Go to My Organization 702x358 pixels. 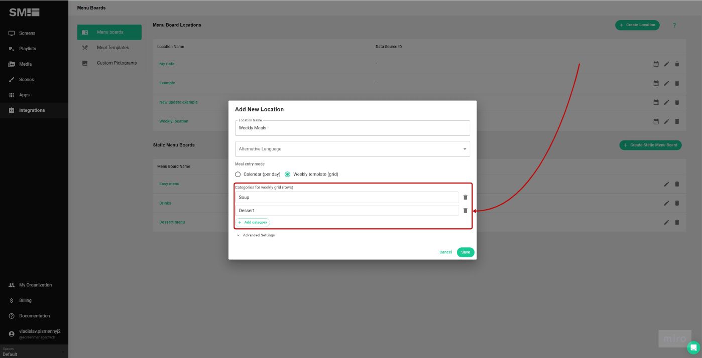coord(34,285)
